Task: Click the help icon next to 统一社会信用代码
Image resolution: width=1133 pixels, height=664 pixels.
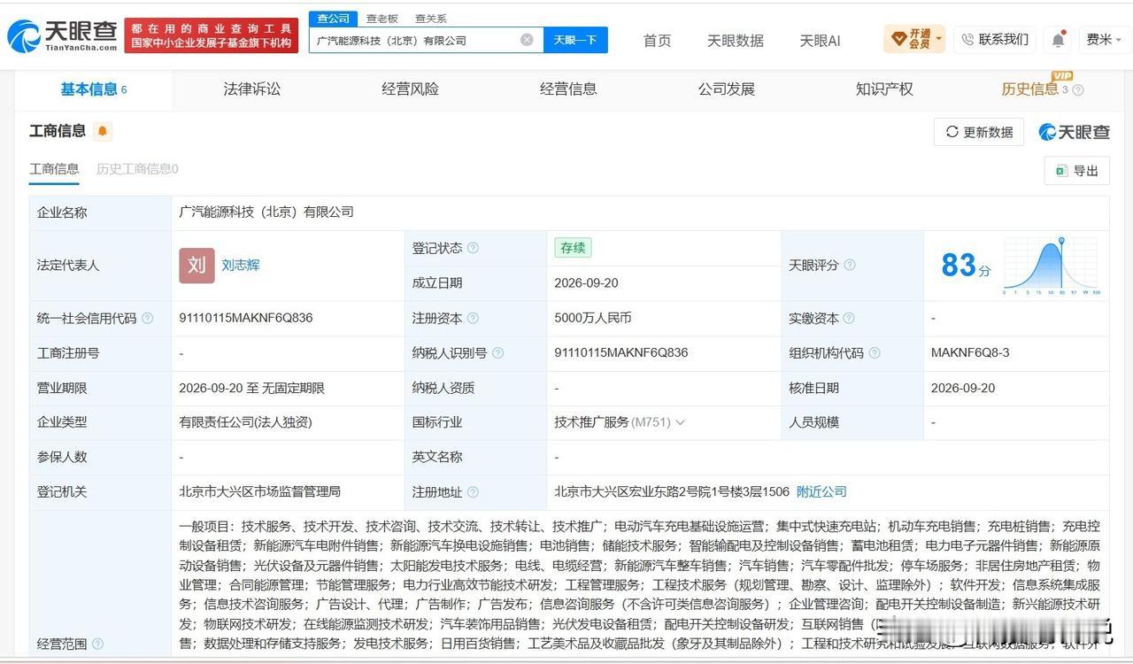Action: point(147,318)
